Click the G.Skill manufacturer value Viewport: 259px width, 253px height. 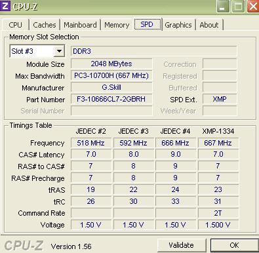111,87
